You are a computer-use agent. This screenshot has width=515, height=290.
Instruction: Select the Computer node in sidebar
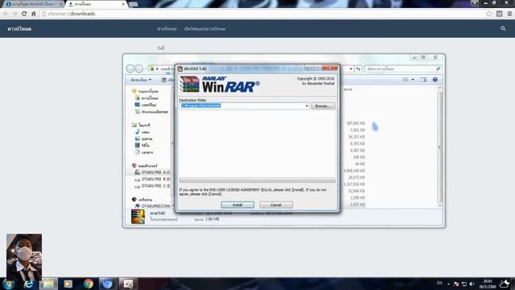145,166
